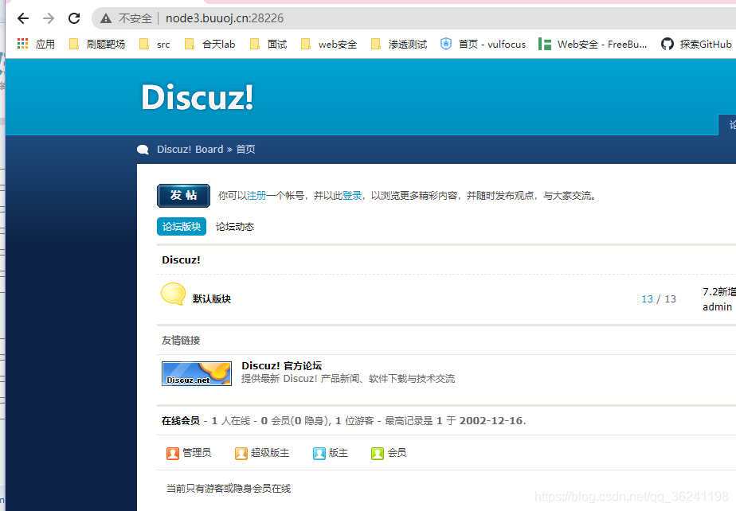Viewport: 736px width, 511px height.
Task: Click the 友情链接 section heading
Action: pos(181,340)
